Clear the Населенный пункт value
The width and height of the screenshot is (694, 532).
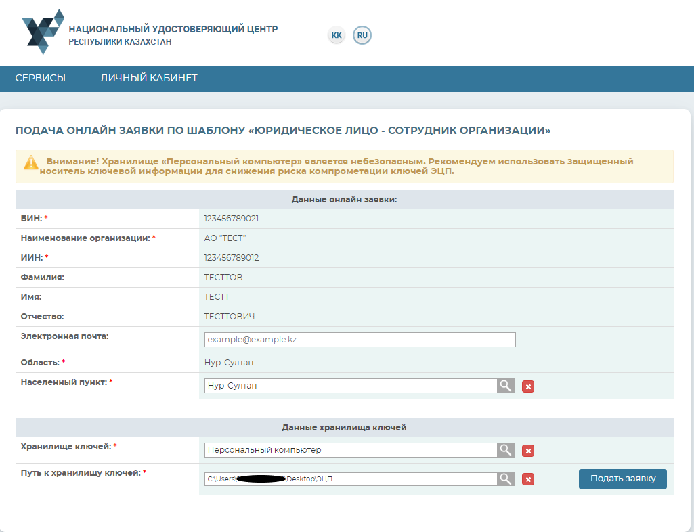pos(529,386)
